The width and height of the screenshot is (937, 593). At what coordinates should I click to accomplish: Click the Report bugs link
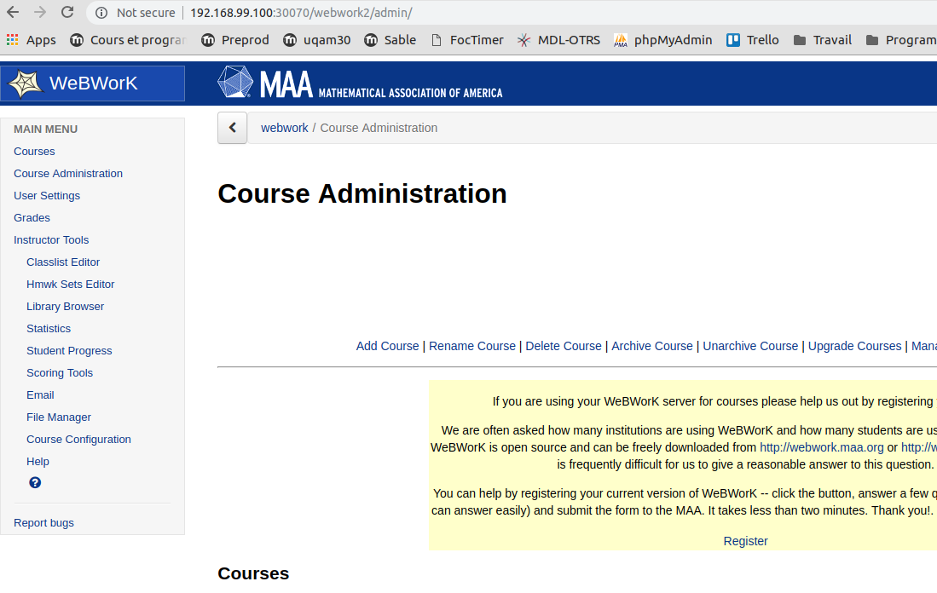(x=43, y=522)
